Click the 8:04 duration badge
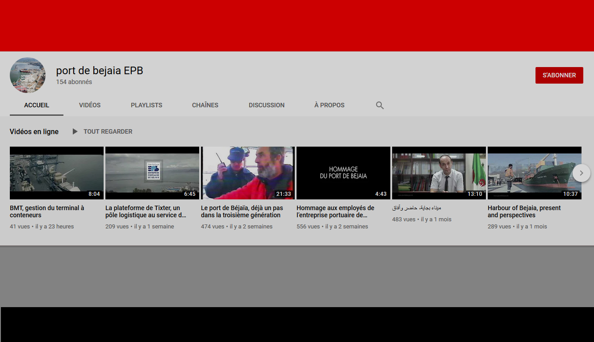 tap(94, 194)
